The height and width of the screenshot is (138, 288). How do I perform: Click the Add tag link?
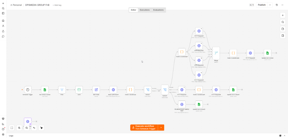[57, 5]
